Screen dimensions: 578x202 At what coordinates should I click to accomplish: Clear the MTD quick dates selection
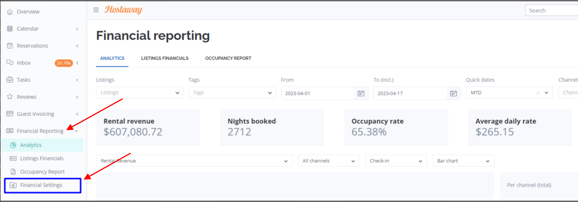(x=538, y=93)
